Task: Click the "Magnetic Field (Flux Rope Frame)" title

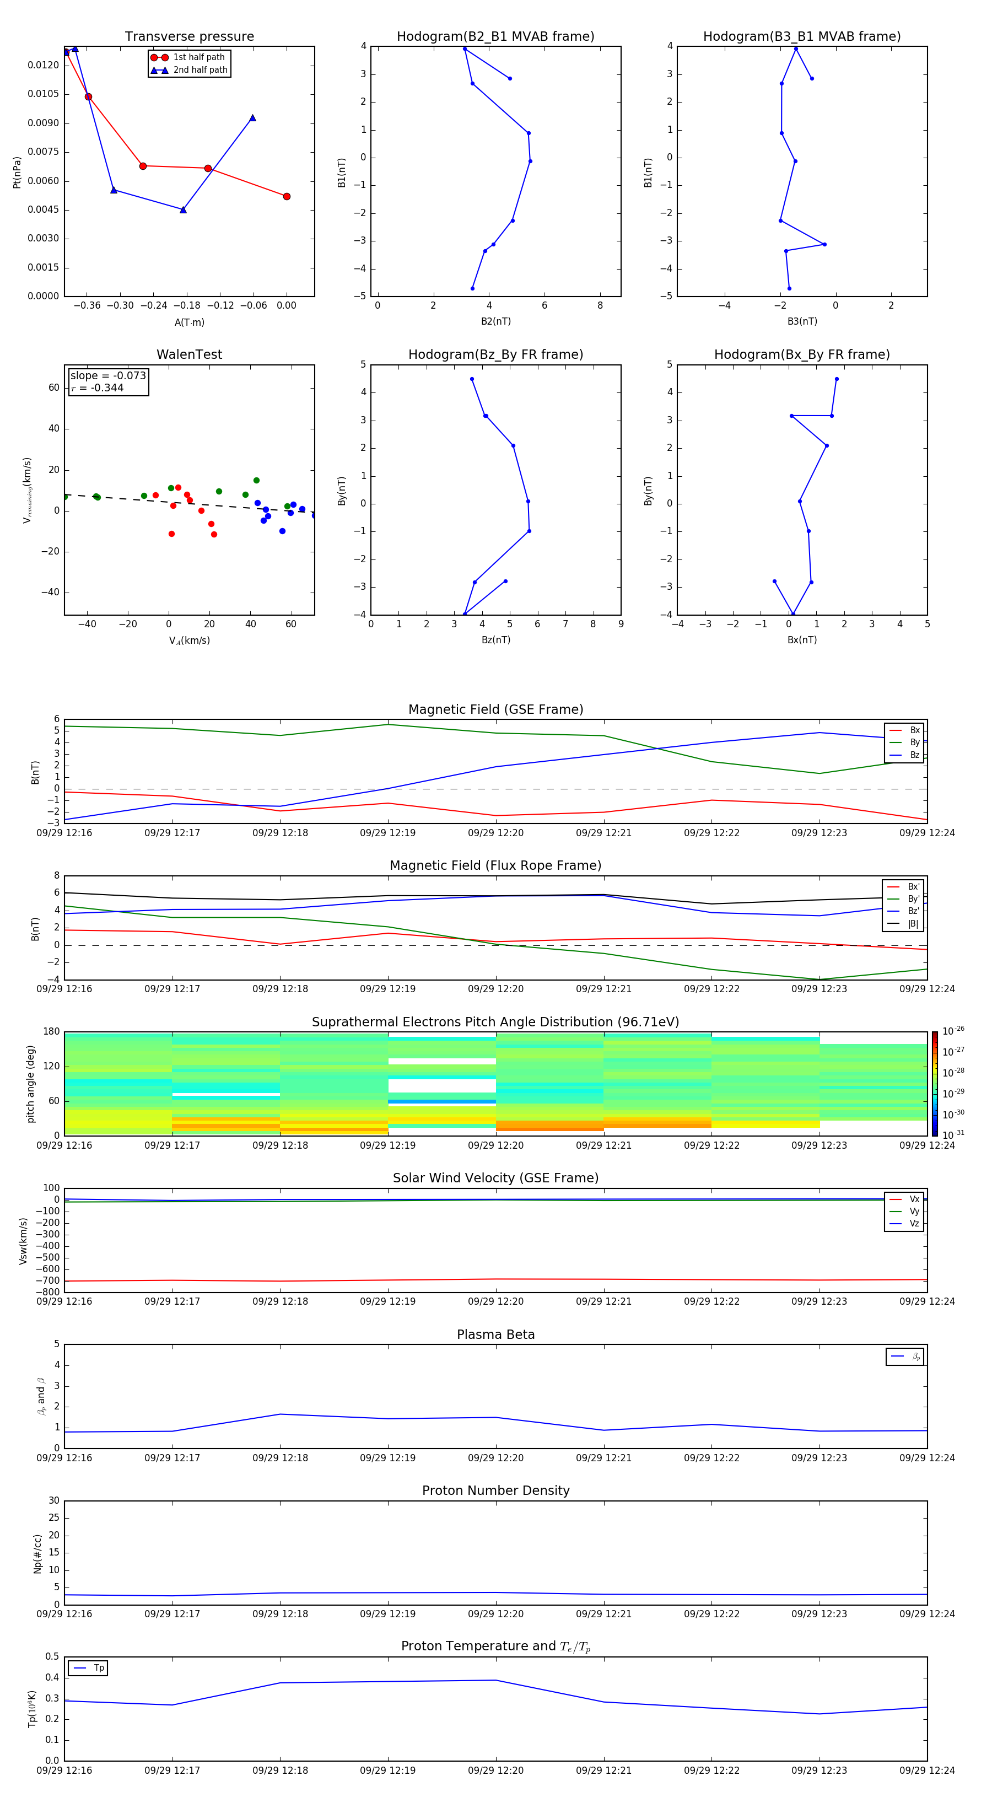Action: (495, 866)
